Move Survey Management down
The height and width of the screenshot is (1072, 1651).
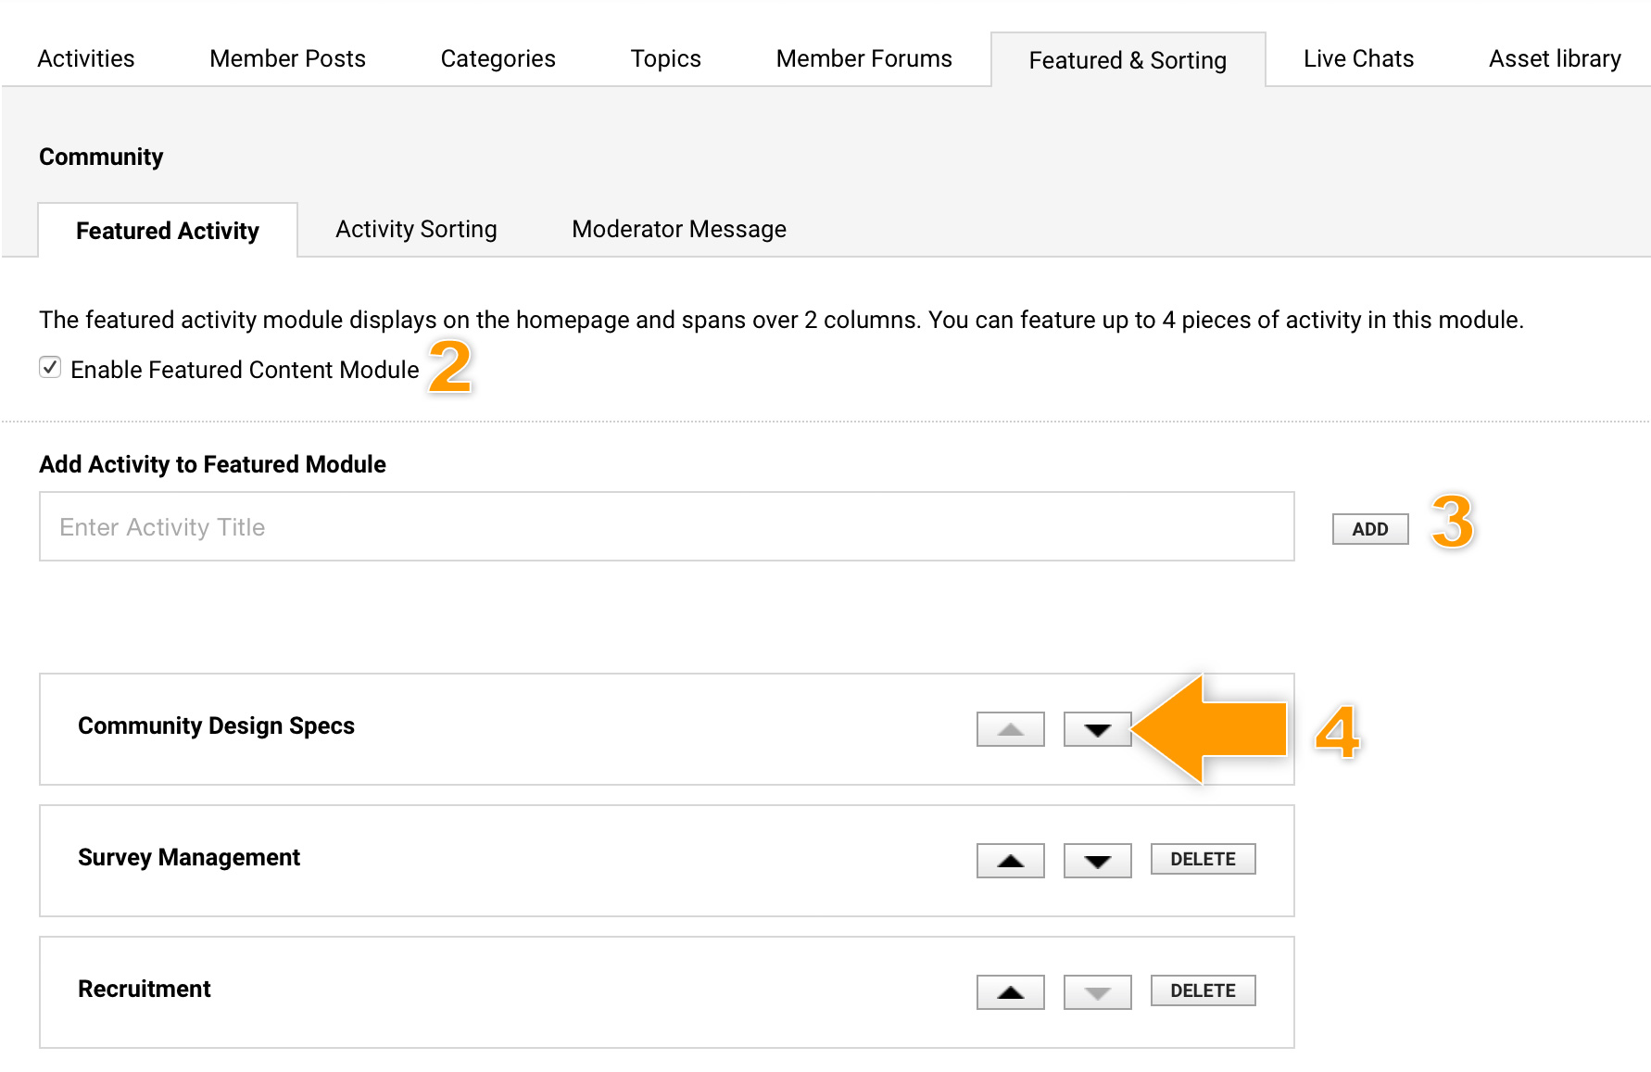[1097, 861]
